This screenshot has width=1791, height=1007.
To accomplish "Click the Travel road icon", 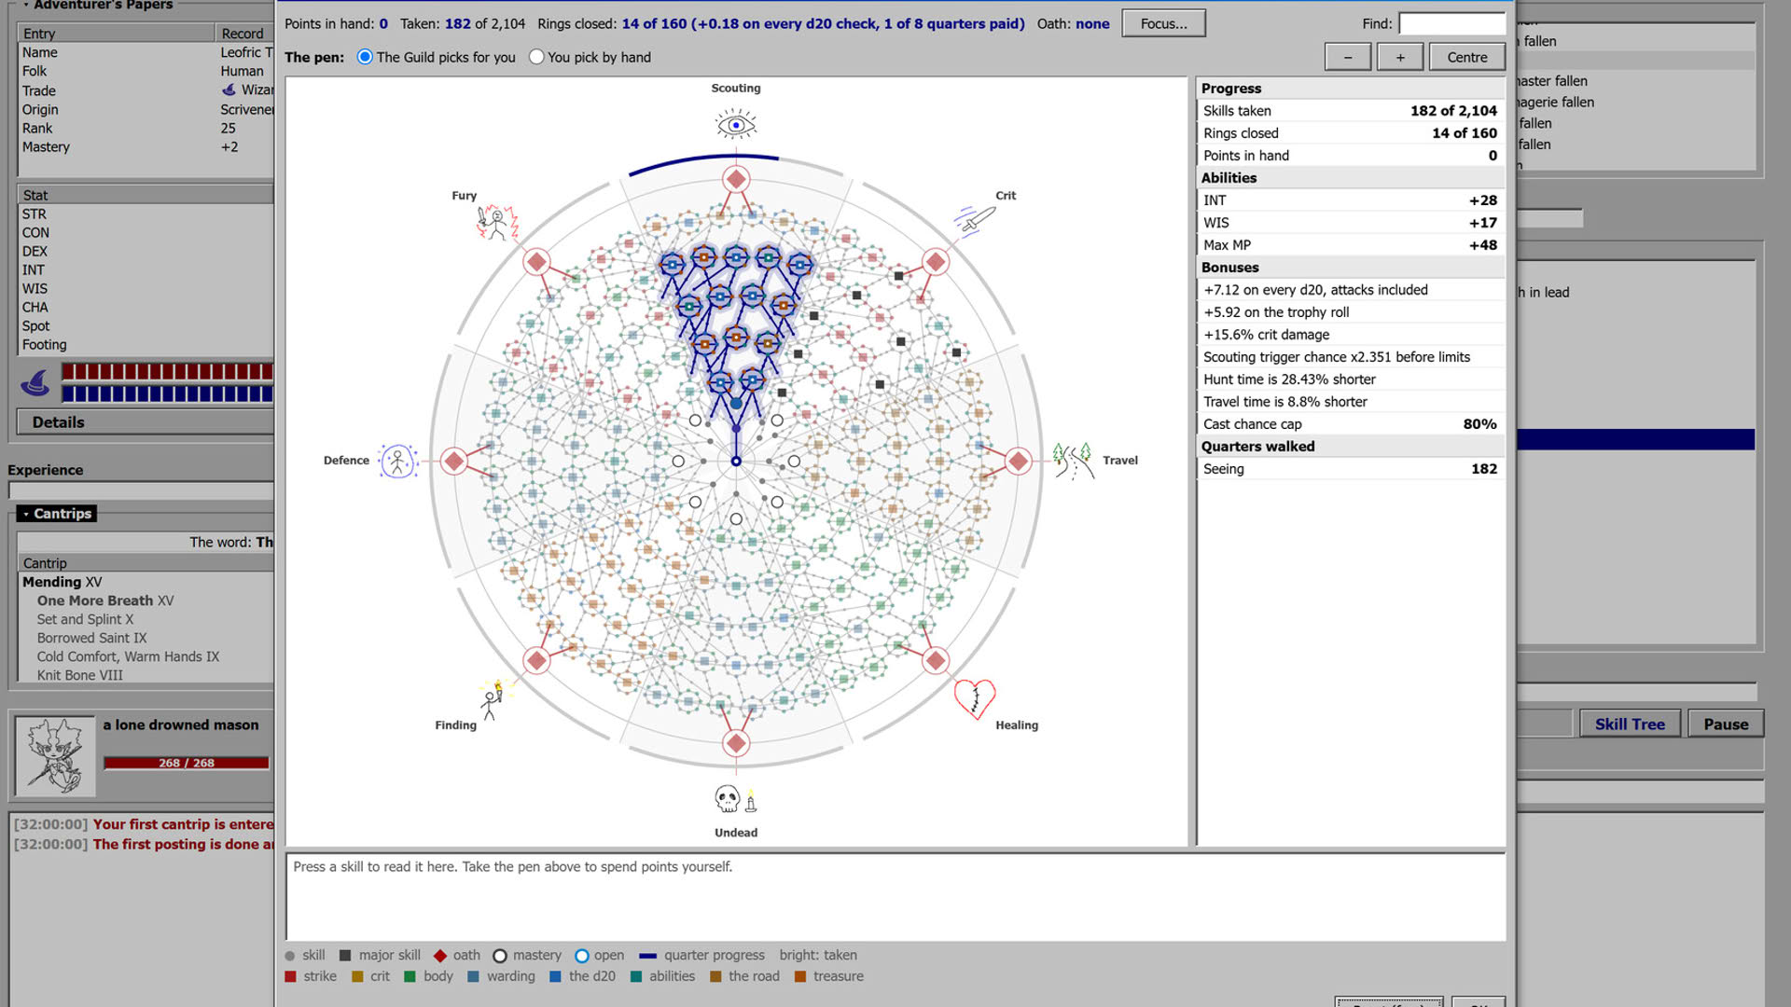I will [x=1073, y=461].
